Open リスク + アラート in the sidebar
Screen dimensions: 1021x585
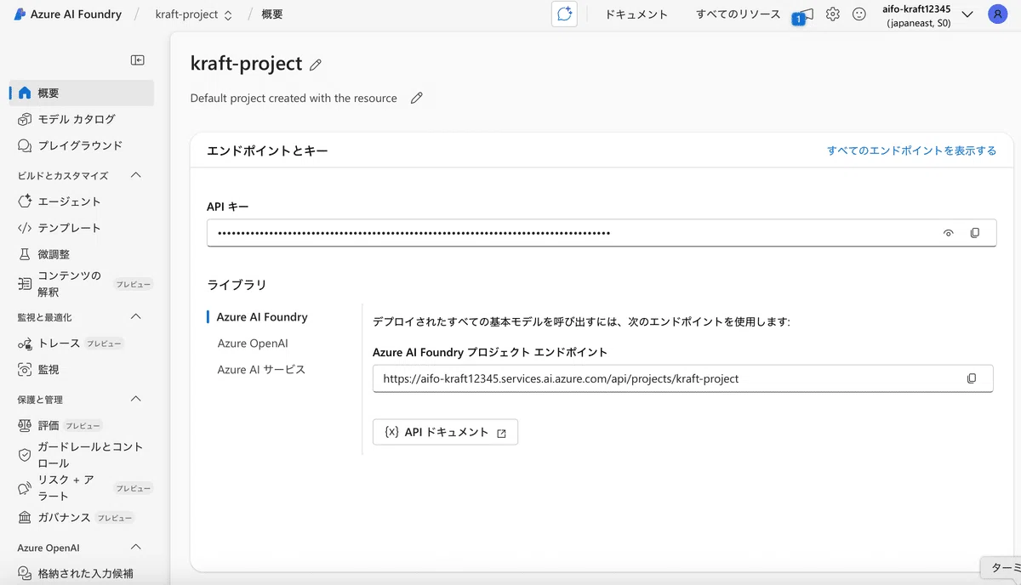click(83, 488)
